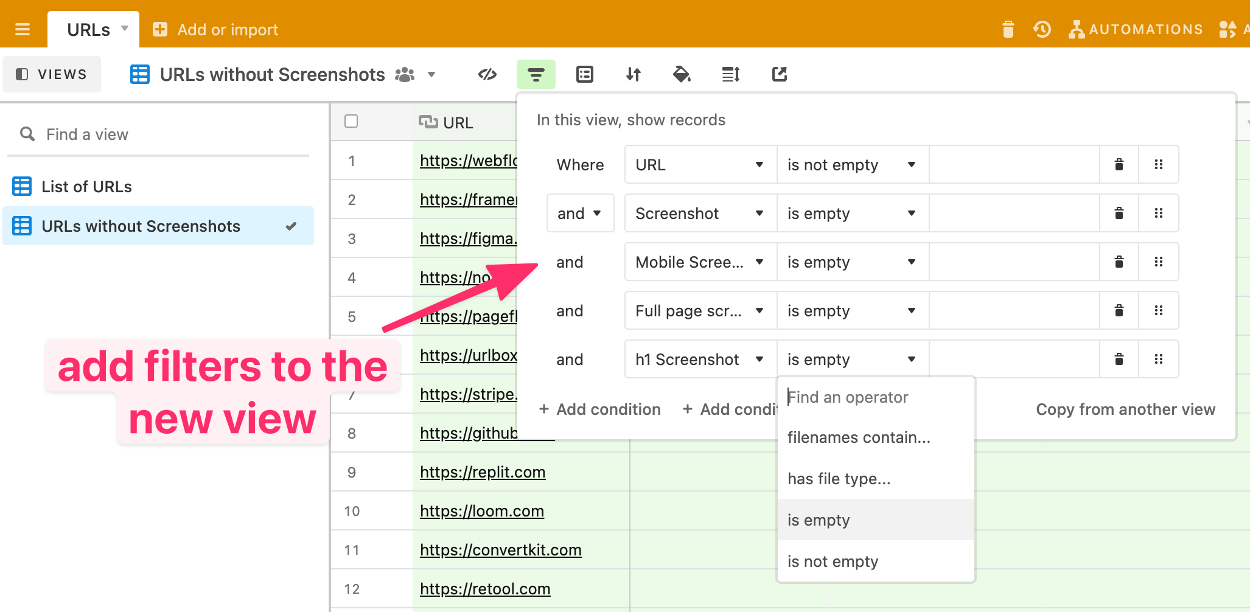Change 'is not empty' operator for URL
1250x612 pixels.
pos(851,164)
